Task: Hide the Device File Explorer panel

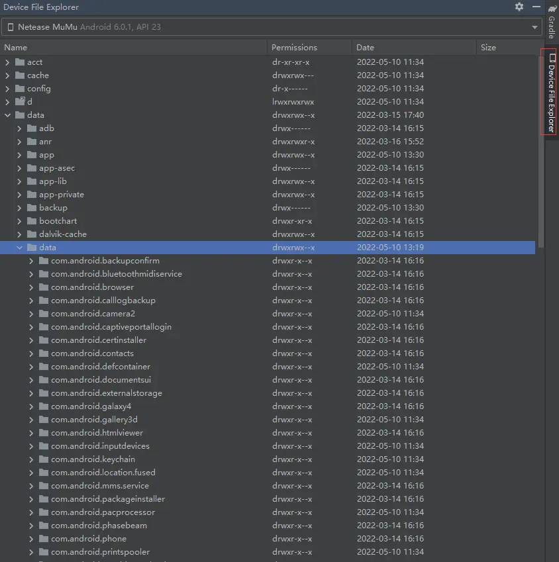Action: tap(536, 7)
